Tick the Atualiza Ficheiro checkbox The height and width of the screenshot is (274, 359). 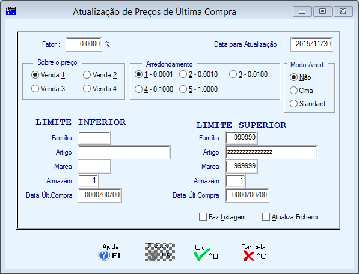click(266, 216)
